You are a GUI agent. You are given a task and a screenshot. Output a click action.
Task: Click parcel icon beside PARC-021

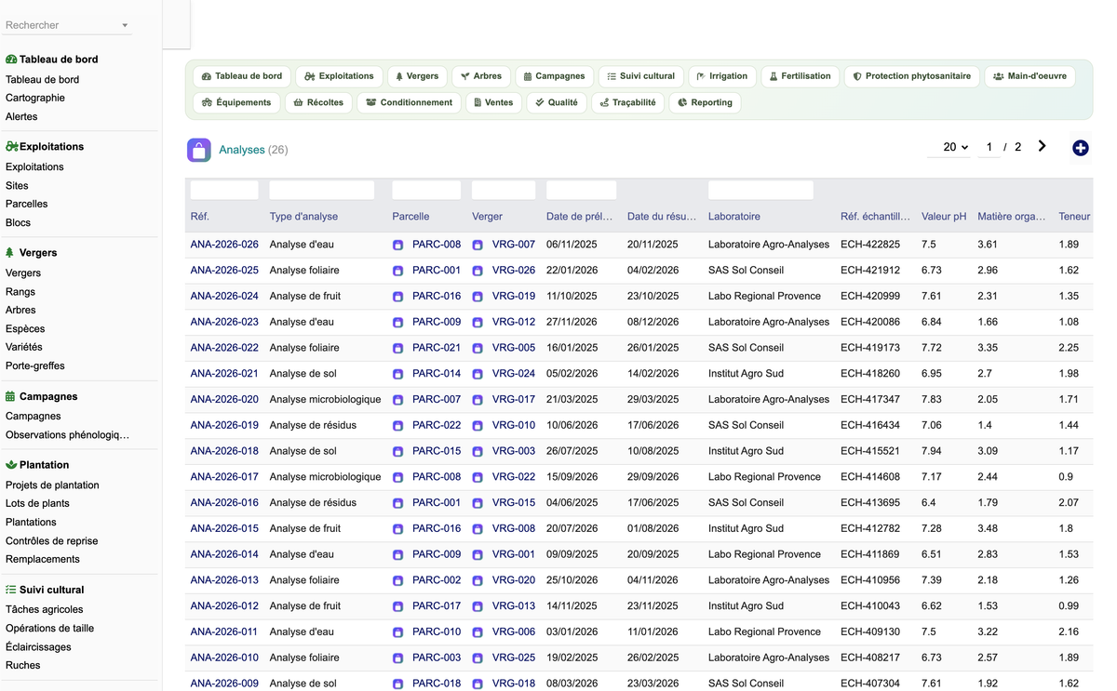[x=397, y=348]
